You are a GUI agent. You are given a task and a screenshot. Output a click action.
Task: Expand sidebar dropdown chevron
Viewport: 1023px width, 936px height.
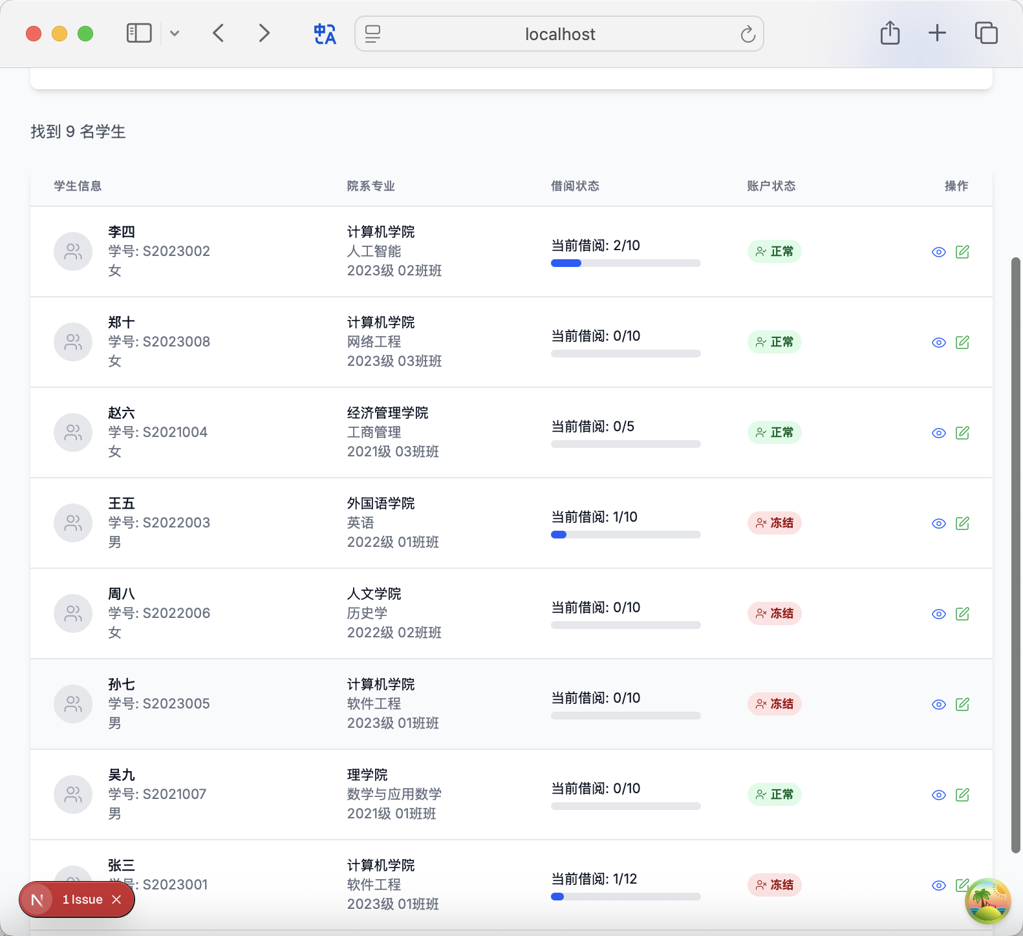coord(175,34)
